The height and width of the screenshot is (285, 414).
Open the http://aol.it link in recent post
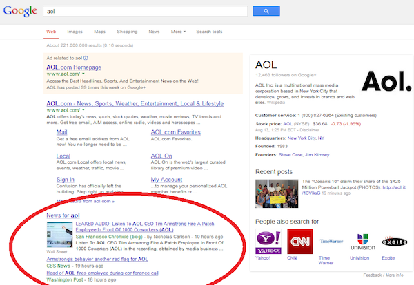pyautogui.click(x=354, y=190)
